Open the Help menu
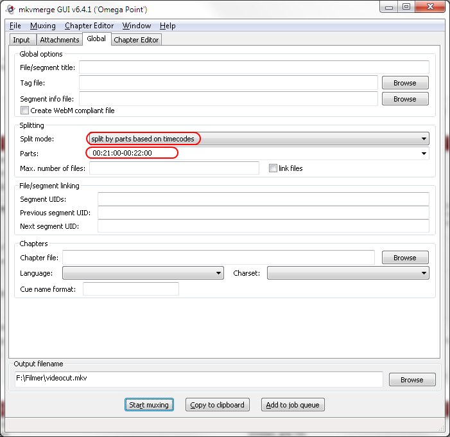 tap(168, 26)
